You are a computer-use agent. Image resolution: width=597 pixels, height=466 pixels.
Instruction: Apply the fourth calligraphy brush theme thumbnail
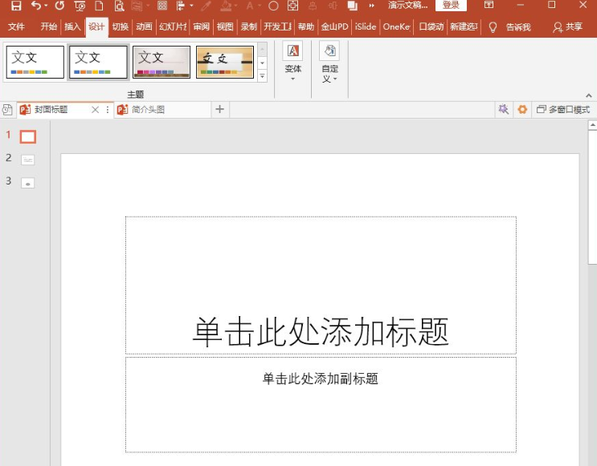(x=225, y=63)
